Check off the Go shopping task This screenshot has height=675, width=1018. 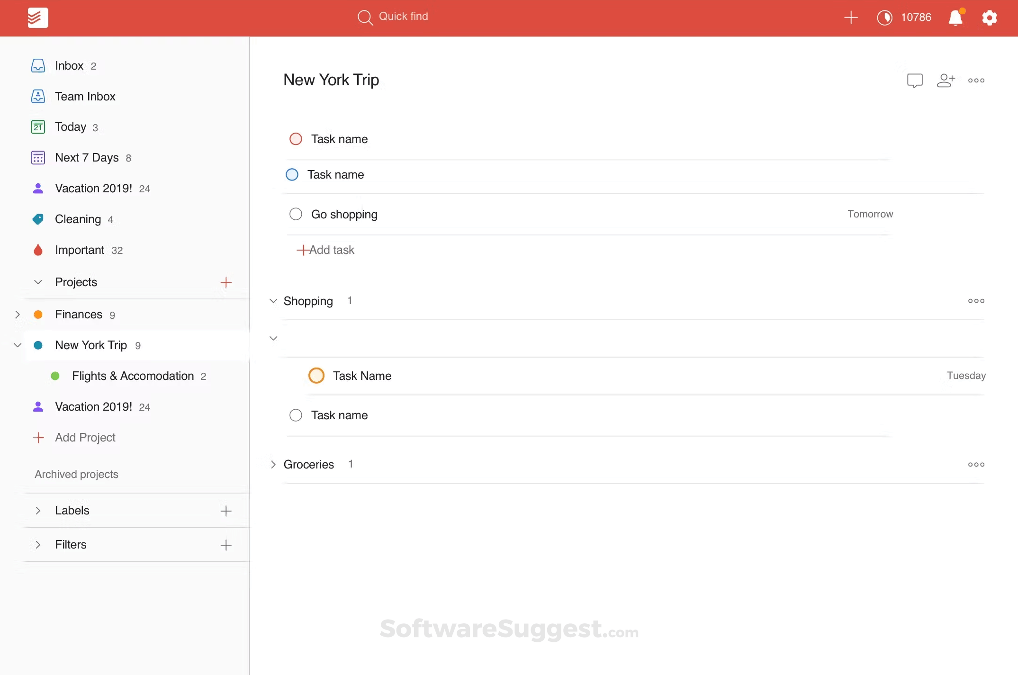[296, 214]
